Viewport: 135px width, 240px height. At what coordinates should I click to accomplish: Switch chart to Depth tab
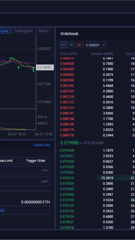[43, 31]
